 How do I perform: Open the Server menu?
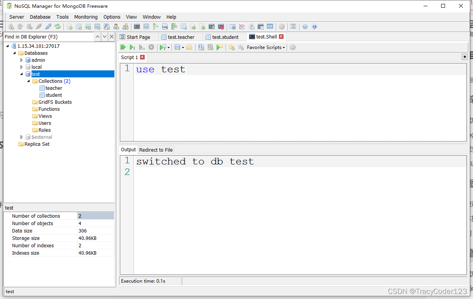[x=17, y=17]
